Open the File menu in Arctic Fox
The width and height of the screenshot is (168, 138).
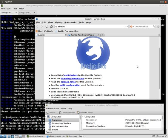coord(38,22)
